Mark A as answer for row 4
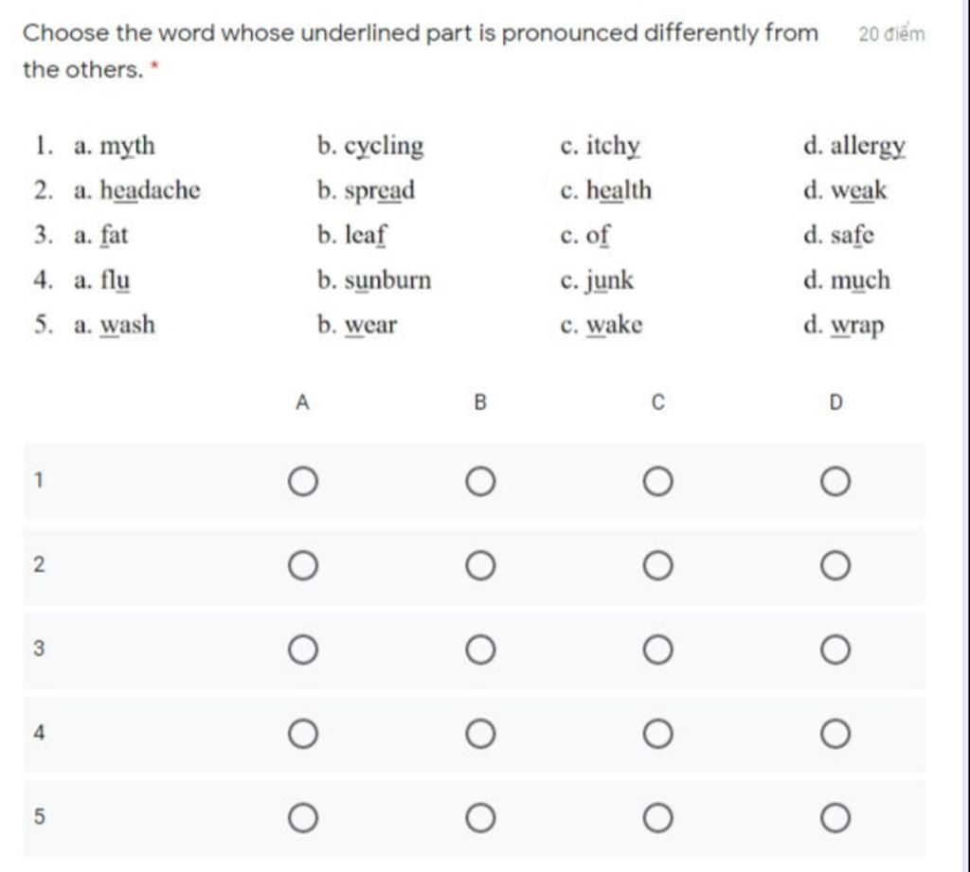970x872 pixels. coord(303,734)
